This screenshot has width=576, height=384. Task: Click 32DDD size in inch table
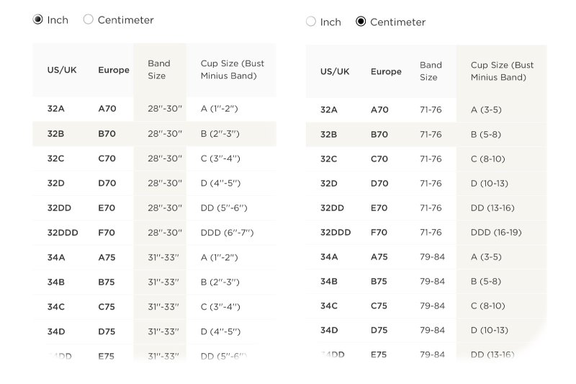coord(63,233)
